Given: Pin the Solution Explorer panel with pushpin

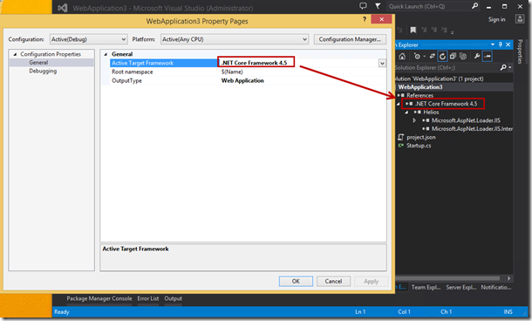Looking at the screenshot, I should (500, 44).
